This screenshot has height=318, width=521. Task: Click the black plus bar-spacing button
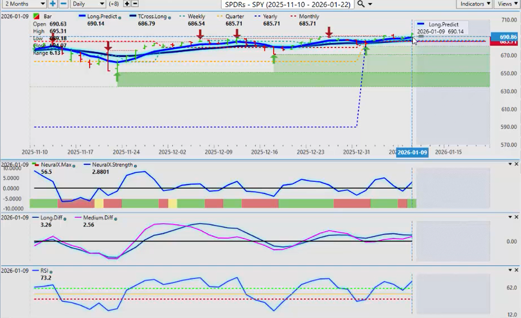(x=127, y=4)
